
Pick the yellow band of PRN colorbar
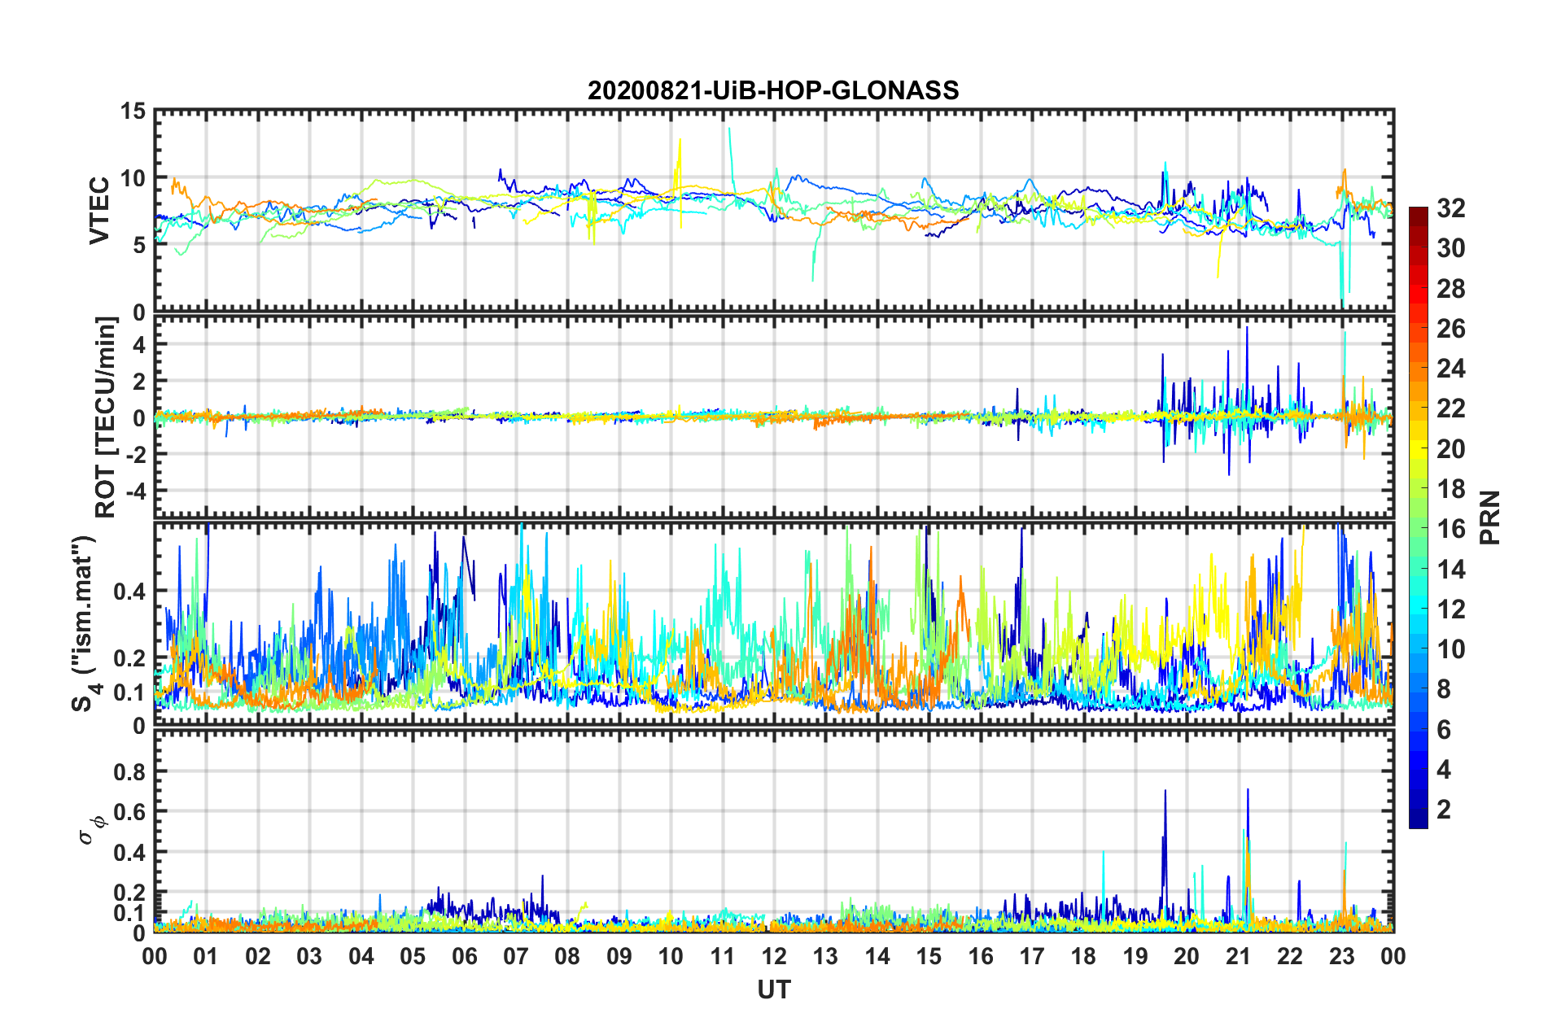(x=1419, y=450)
